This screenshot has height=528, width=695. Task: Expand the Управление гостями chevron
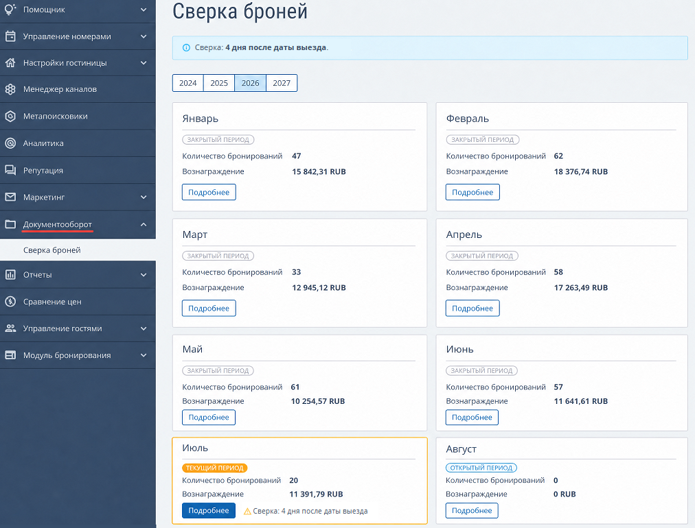click(144, 328)
